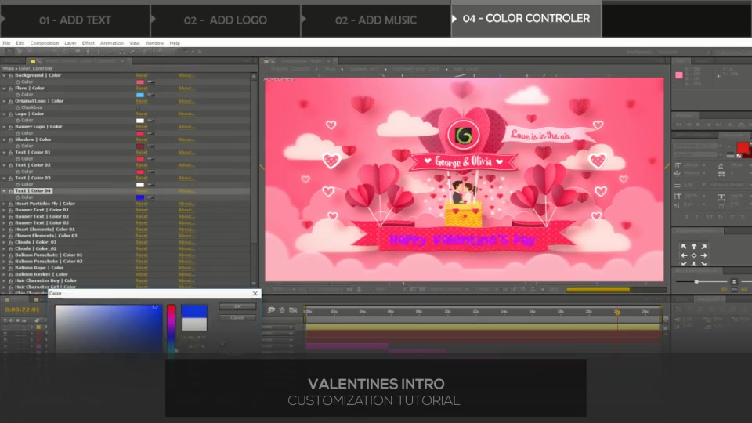Reset the Clouds | Color_02 effect
This screenshot has height=423, width=752.
coord(142,248)
